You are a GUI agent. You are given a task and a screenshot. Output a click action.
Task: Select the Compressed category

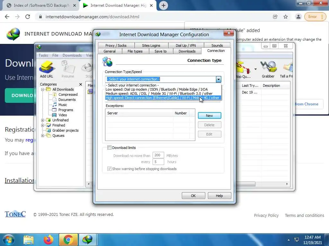[x=68, y=94]
